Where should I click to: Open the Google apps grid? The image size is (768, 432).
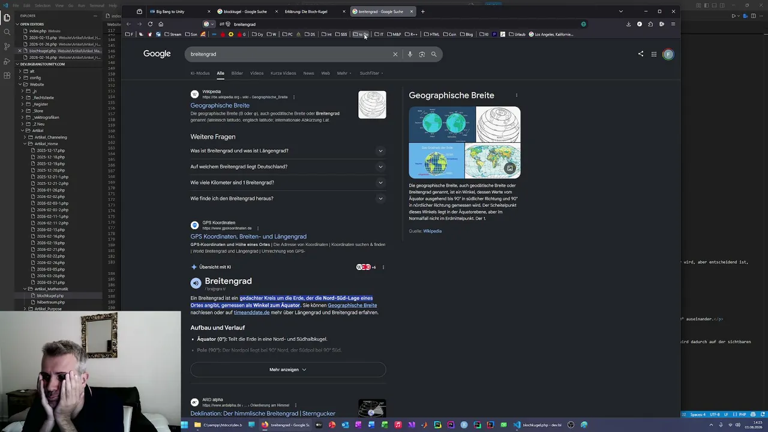[654, 54]
